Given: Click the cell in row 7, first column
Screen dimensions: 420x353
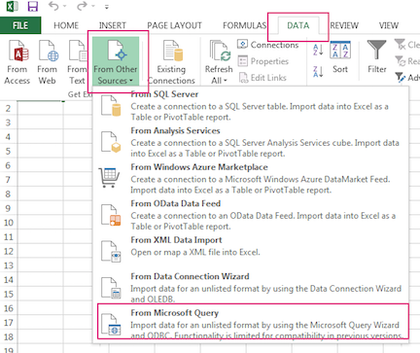Looking at the screenshot, I should (40, 180).
